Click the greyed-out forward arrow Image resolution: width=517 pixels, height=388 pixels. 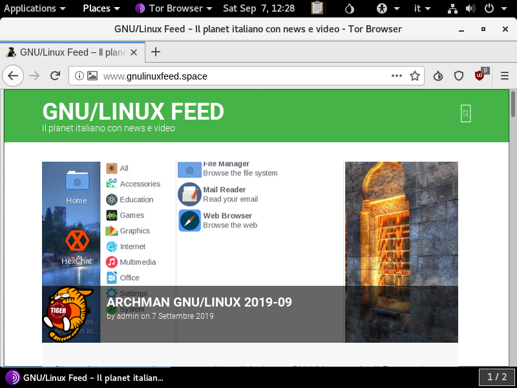[34, 76]
